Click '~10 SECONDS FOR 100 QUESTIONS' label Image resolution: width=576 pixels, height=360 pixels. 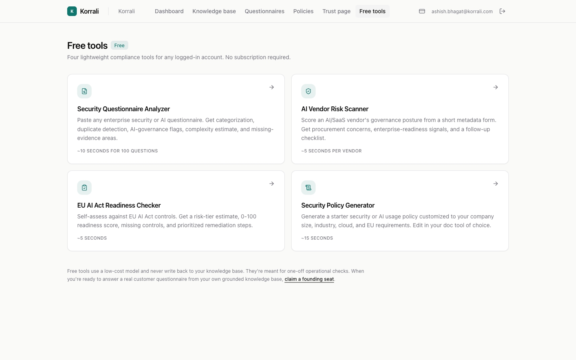coord(118,151)
